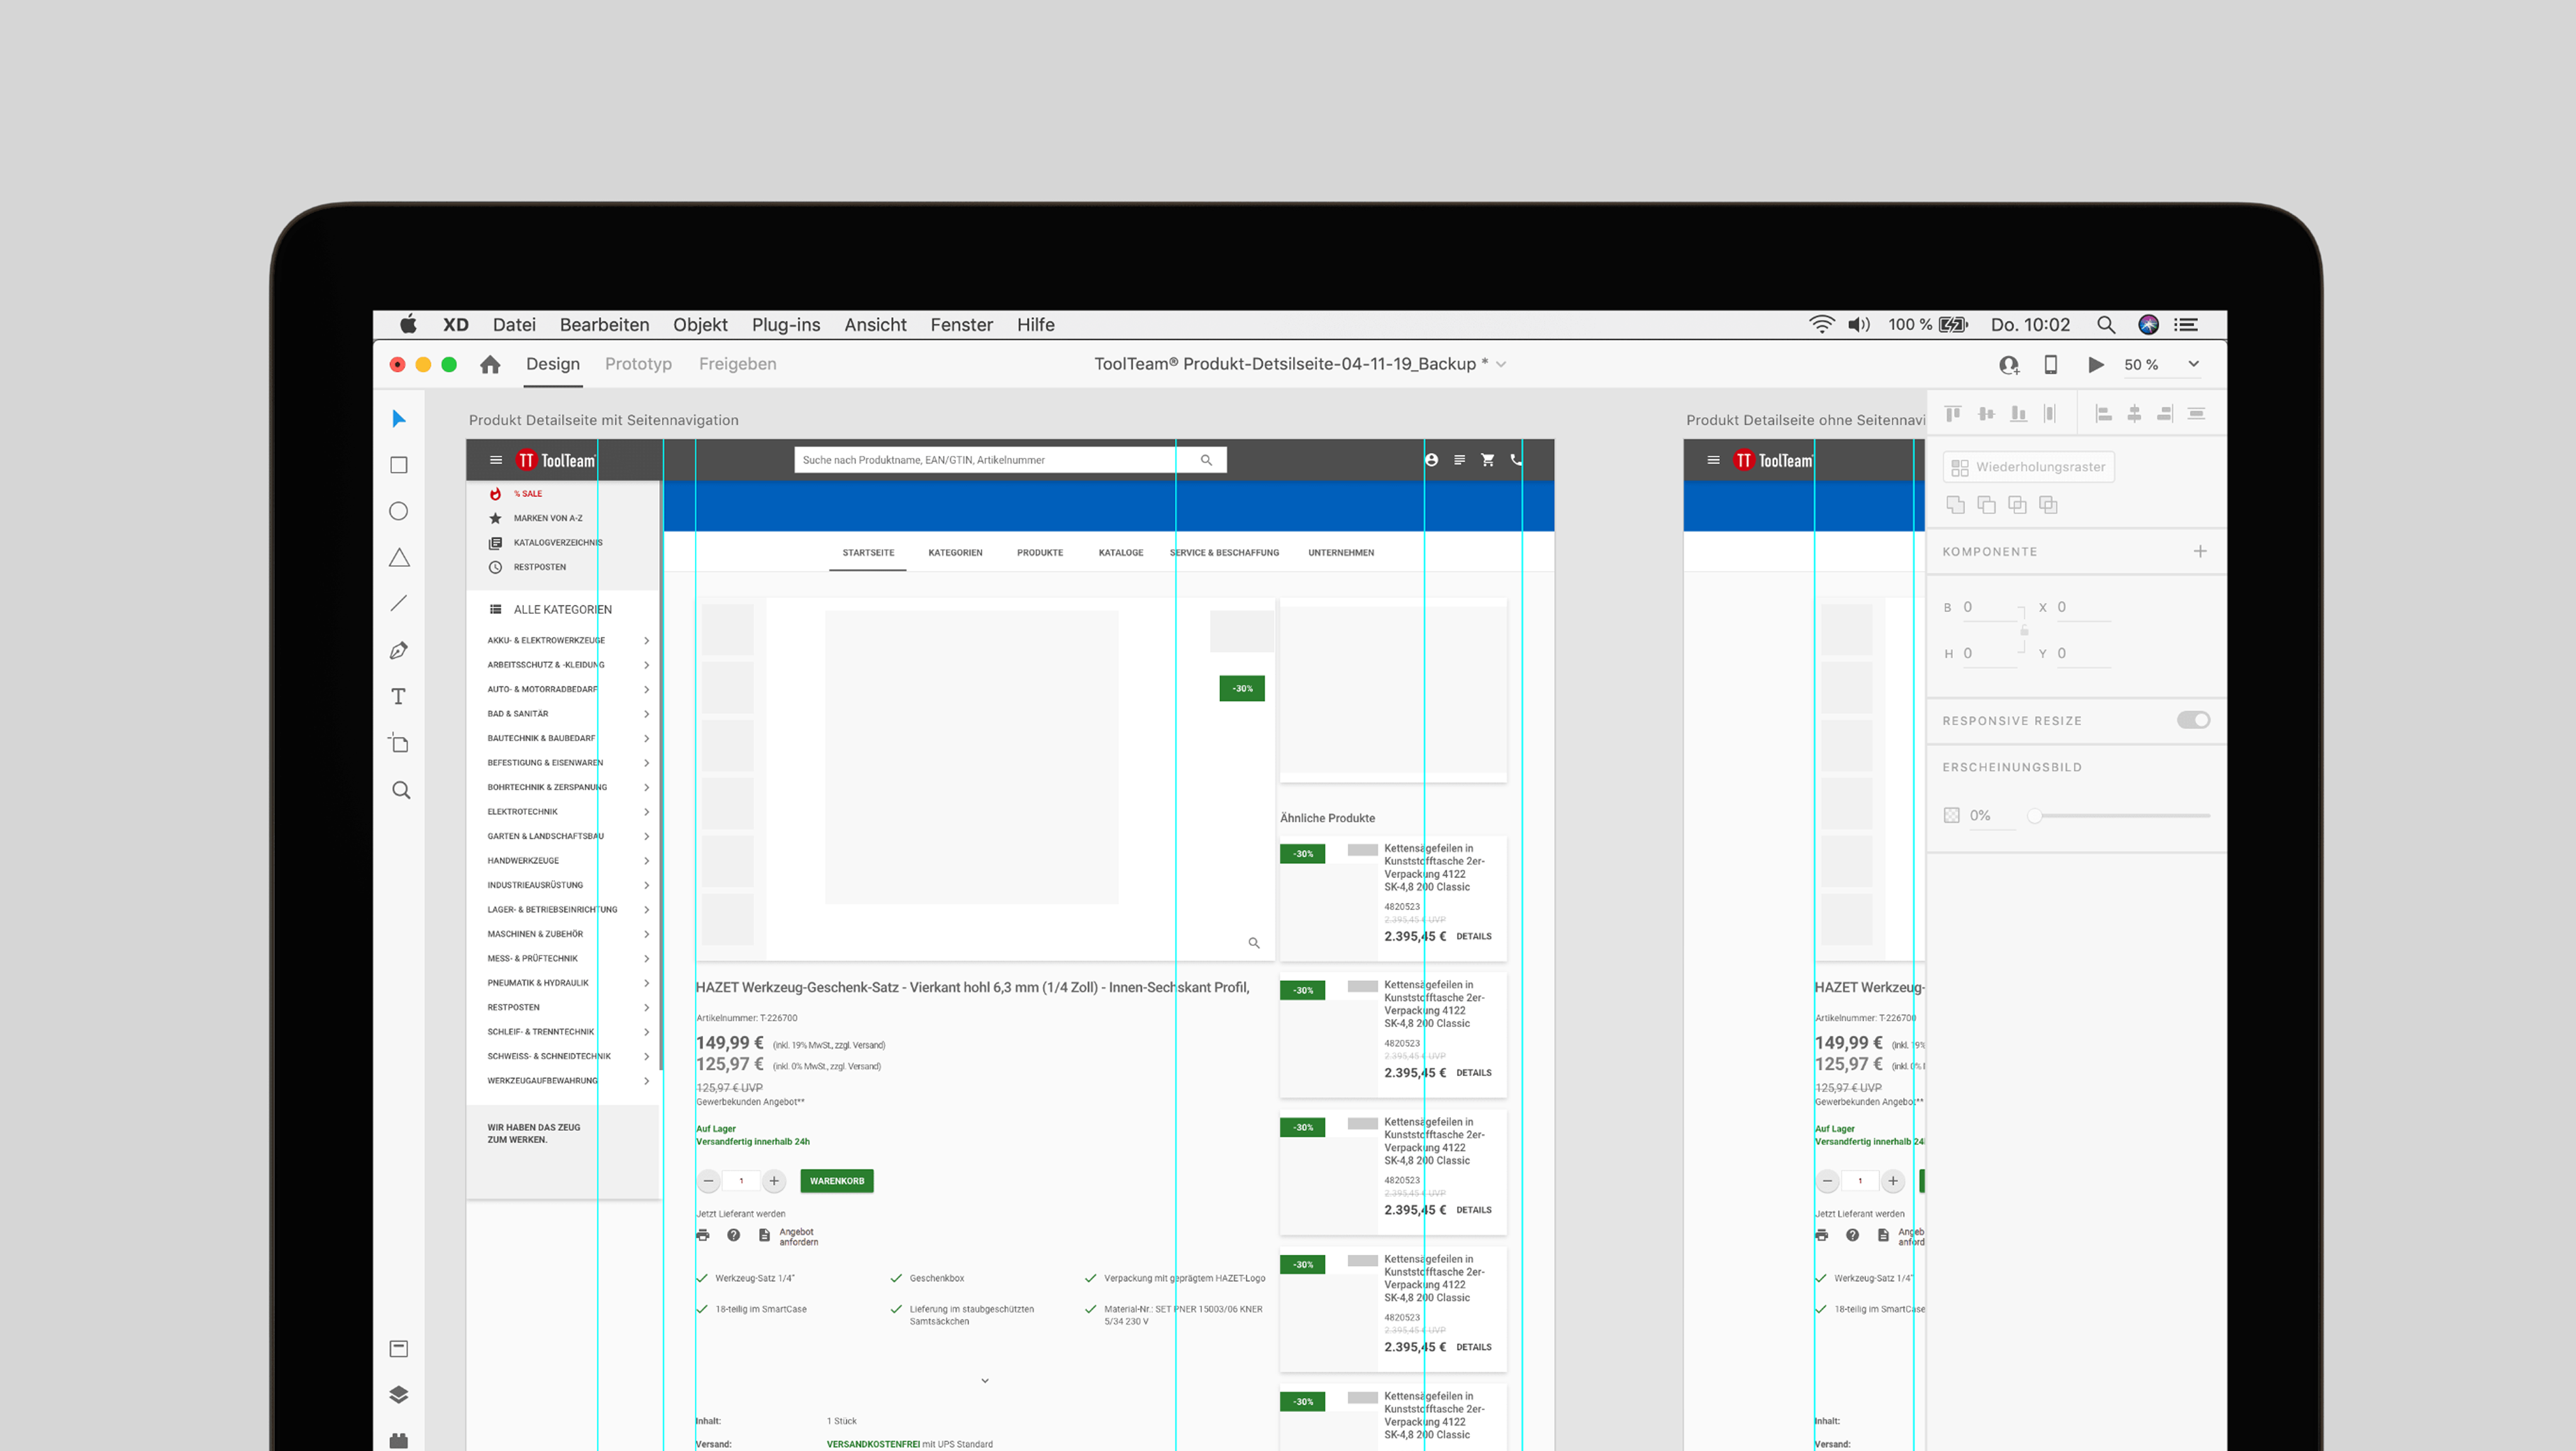The width and height of the screenshot is (2576, 1451).
Task: Select the Text tool
Action: tap(399, 696)
